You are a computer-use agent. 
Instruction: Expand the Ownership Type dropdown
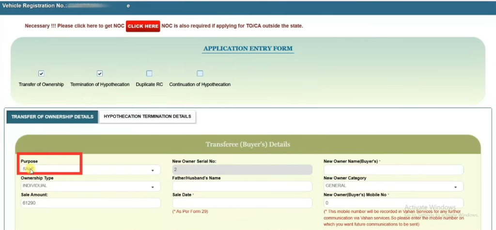click(90, 186)
